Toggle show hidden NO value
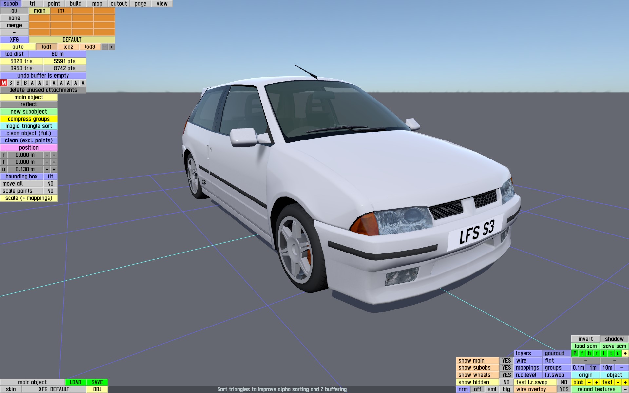 click(506, 382)
